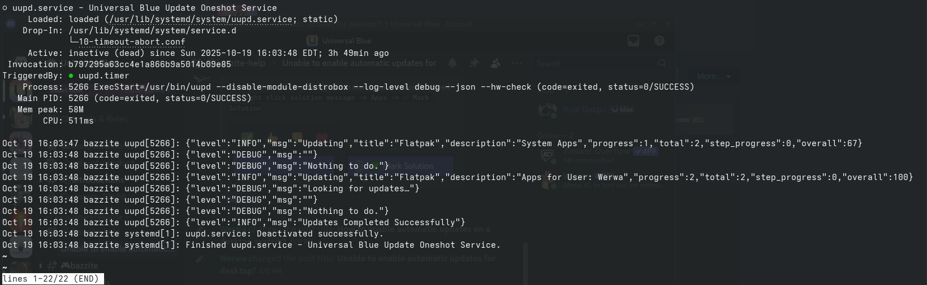Open the Discord inbox icon

[x=633, y=41]
